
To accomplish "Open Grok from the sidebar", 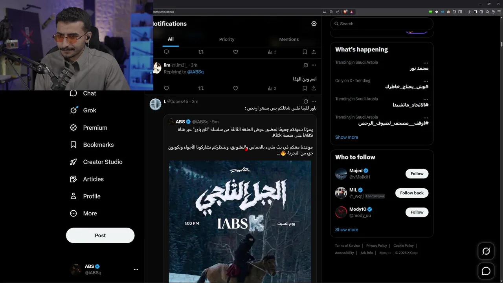I will click(x=83, y=110).
